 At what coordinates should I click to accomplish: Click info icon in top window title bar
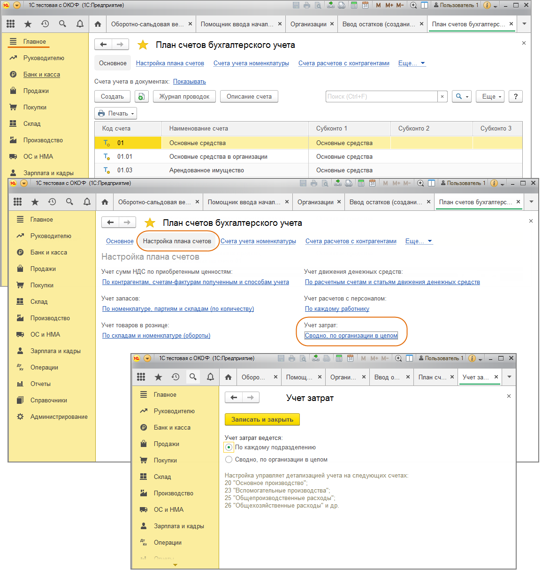[x=487, y=5]
